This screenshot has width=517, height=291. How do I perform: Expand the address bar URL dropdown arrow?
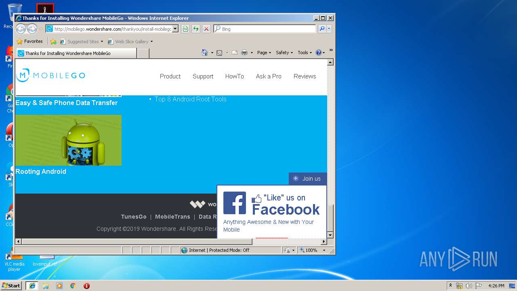pos(175,29)
